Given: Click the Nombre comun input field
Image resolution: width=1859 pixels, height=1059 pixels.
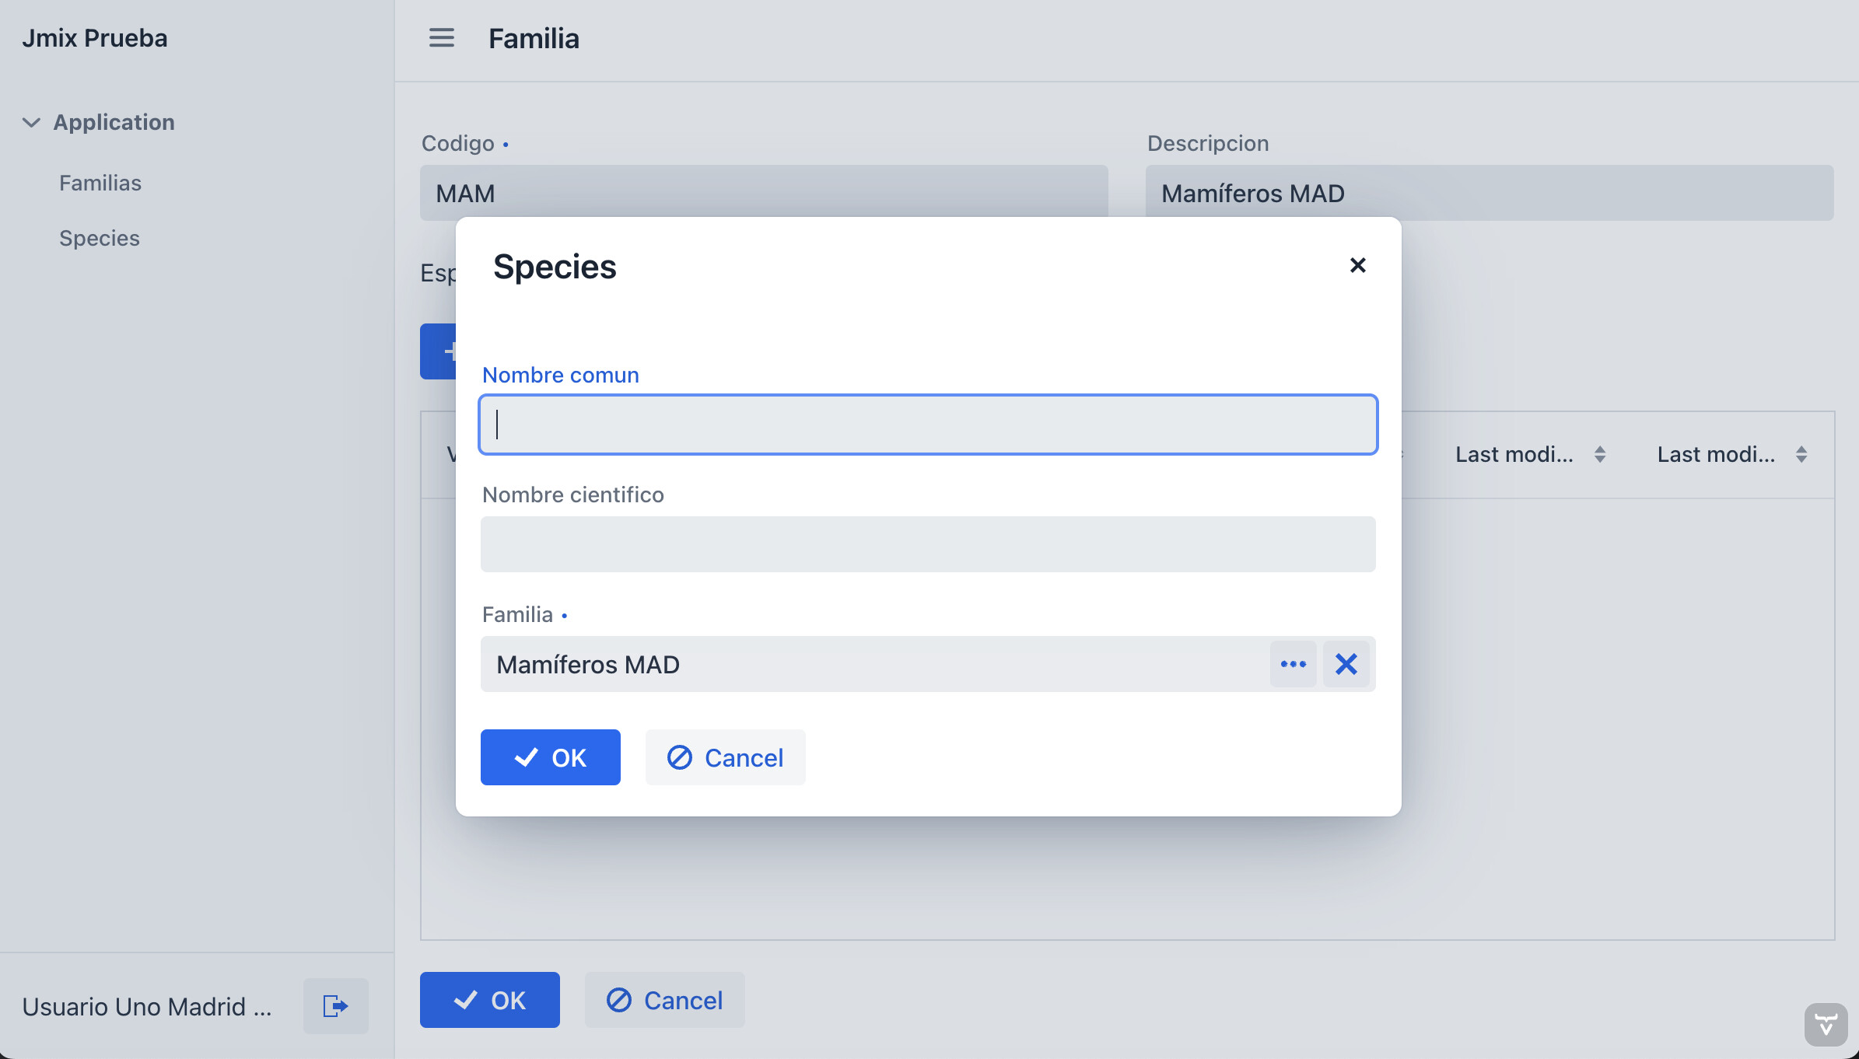Looking at the screenshot, I should 928,424.
